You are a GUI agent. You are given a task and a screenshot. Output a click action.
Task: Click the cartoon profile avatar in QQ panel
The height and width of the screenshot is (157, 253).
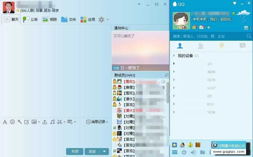(x=181, y=21)
